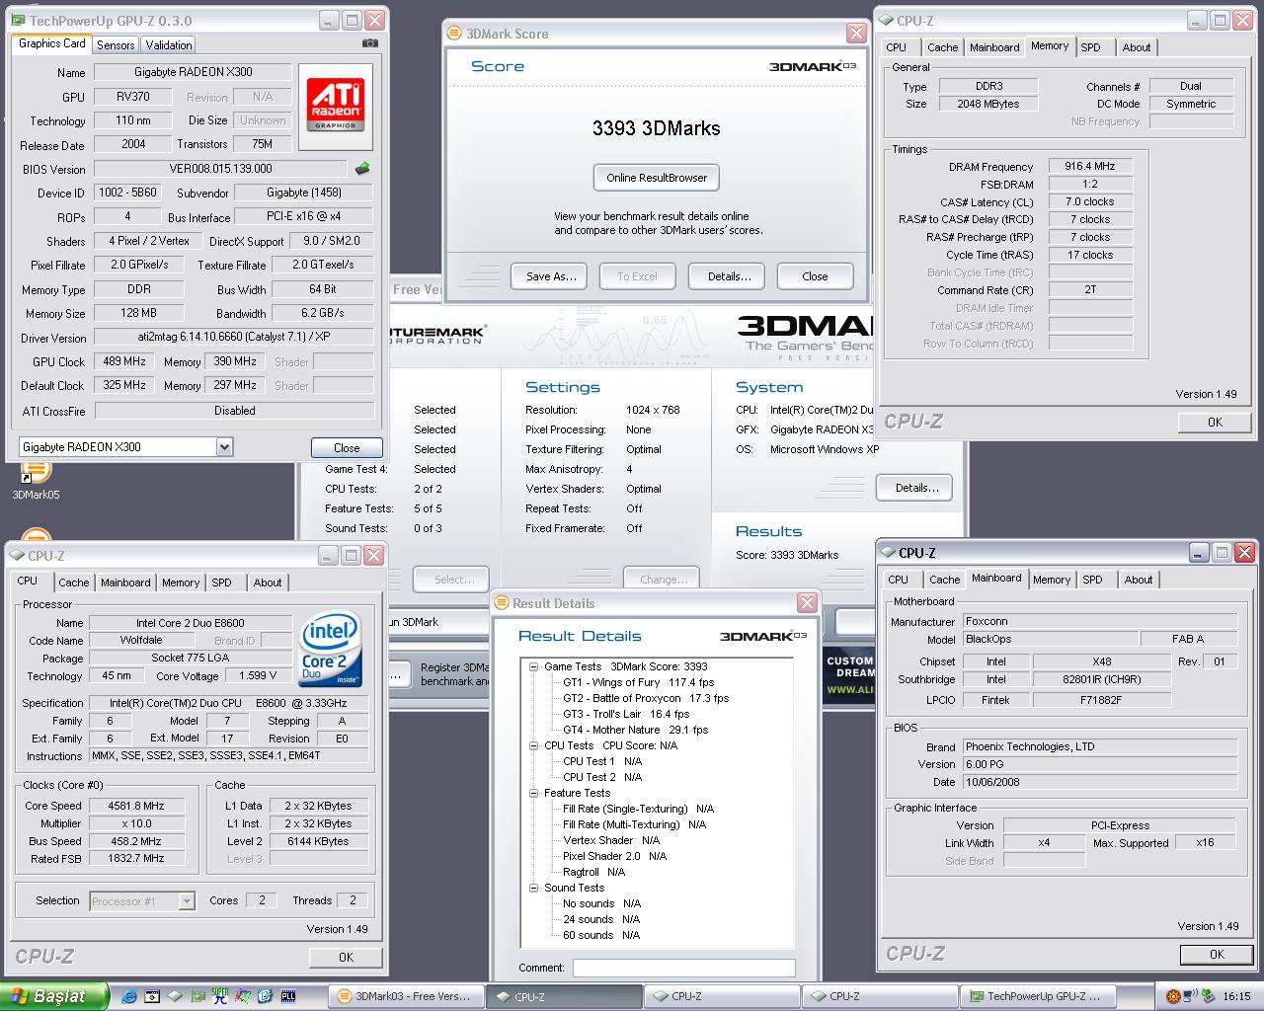Click the Online ResultBrowser button

657,178
